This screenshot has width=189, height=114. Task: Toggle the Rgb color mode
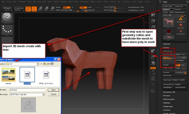[66, 7]
